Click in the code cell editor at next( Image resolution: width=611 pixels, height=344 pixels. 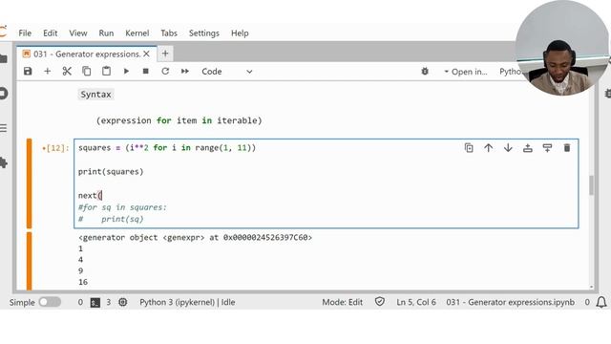pyautogui.click(x=90, y=195)
